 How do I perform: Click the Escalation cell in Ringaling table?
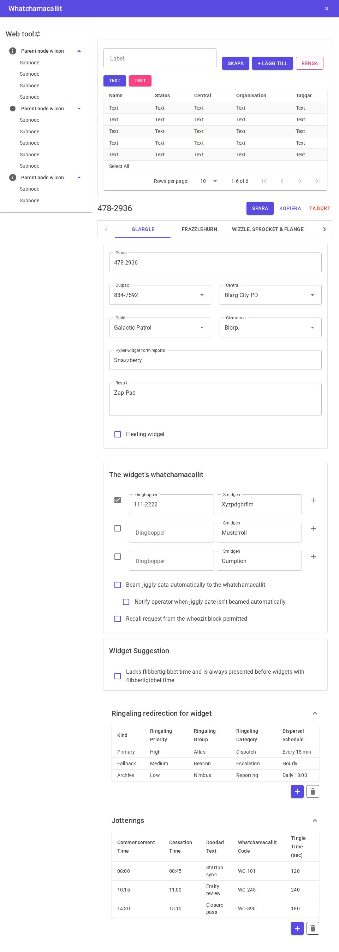tap(248, 764)
